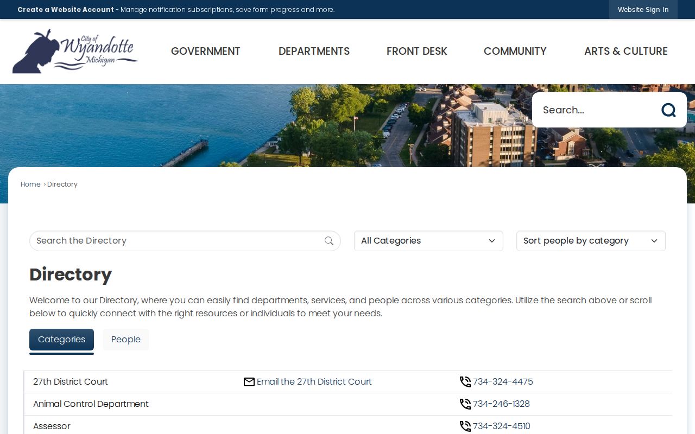The height and width of the screenshot is (434, 695).
Task: Click the phone icon beside 734-246-1328
Action: pyautogui.click(x=465, y=404)
